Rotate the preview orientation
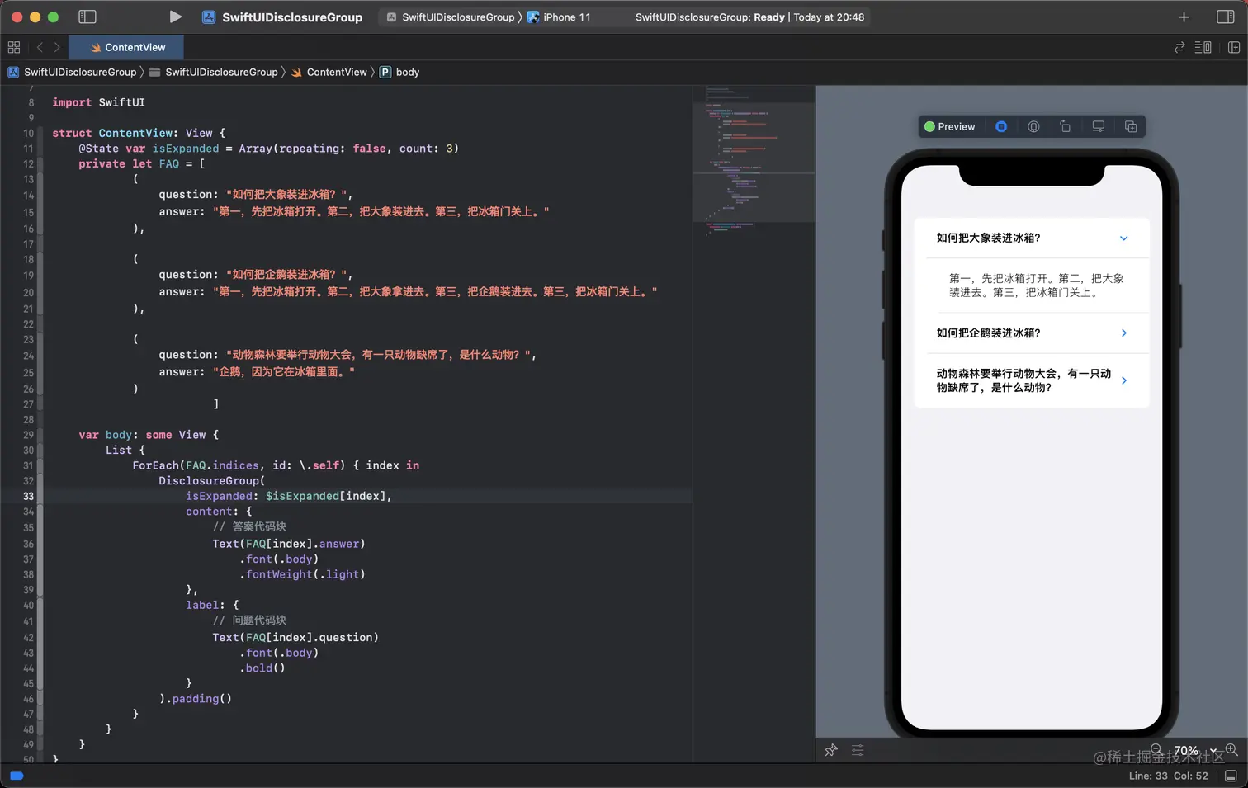 coord(1066,126)
